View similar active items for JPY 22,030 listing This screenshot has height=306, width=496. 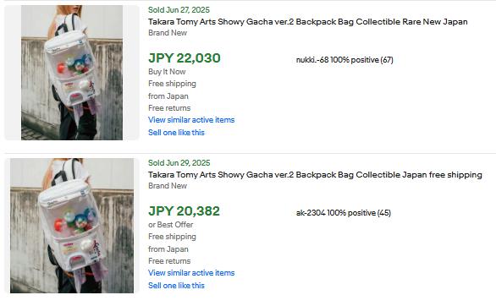191,120
